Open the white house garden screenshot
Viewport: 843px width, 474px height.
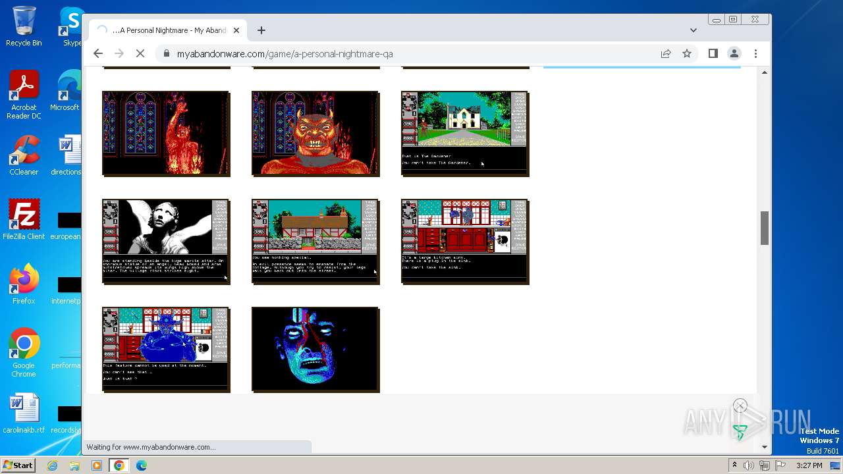pyautogui.click(x=465, y=134)
